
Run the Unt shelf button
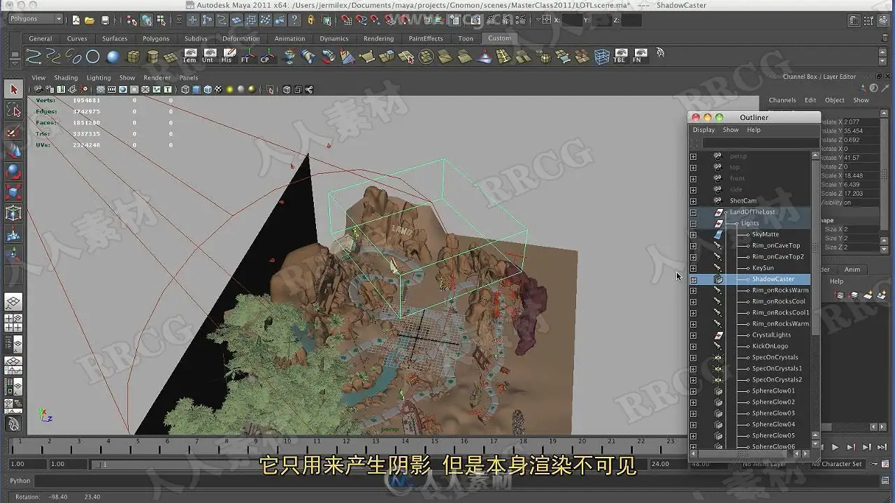[208, 57]
